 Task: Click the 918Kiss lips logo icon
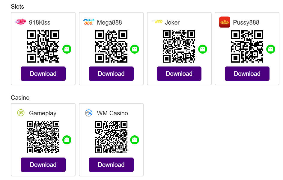pyautogui.click(x=21, y=22)
